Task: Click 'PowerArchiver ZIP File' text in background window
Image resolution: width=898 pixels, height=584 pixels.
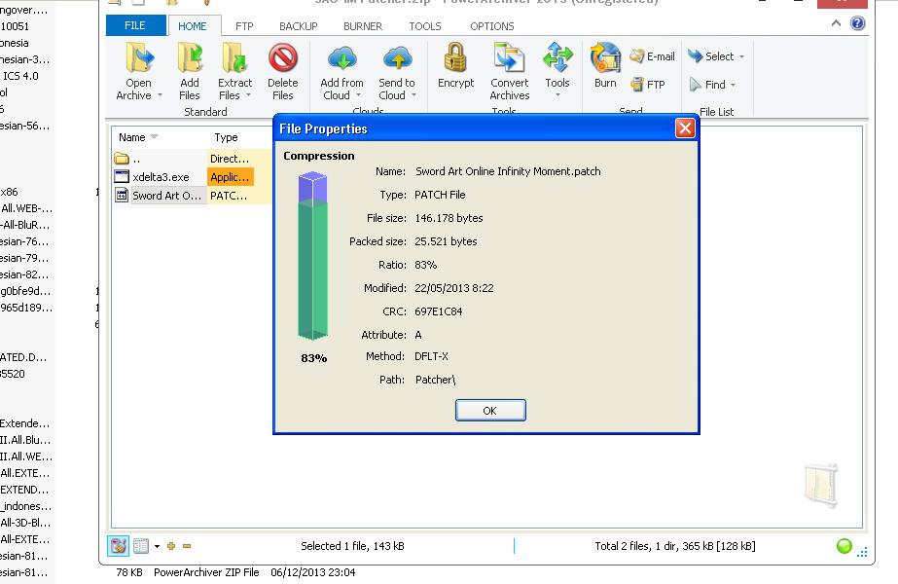Action: pyautogui.click(x=206, y=572)
